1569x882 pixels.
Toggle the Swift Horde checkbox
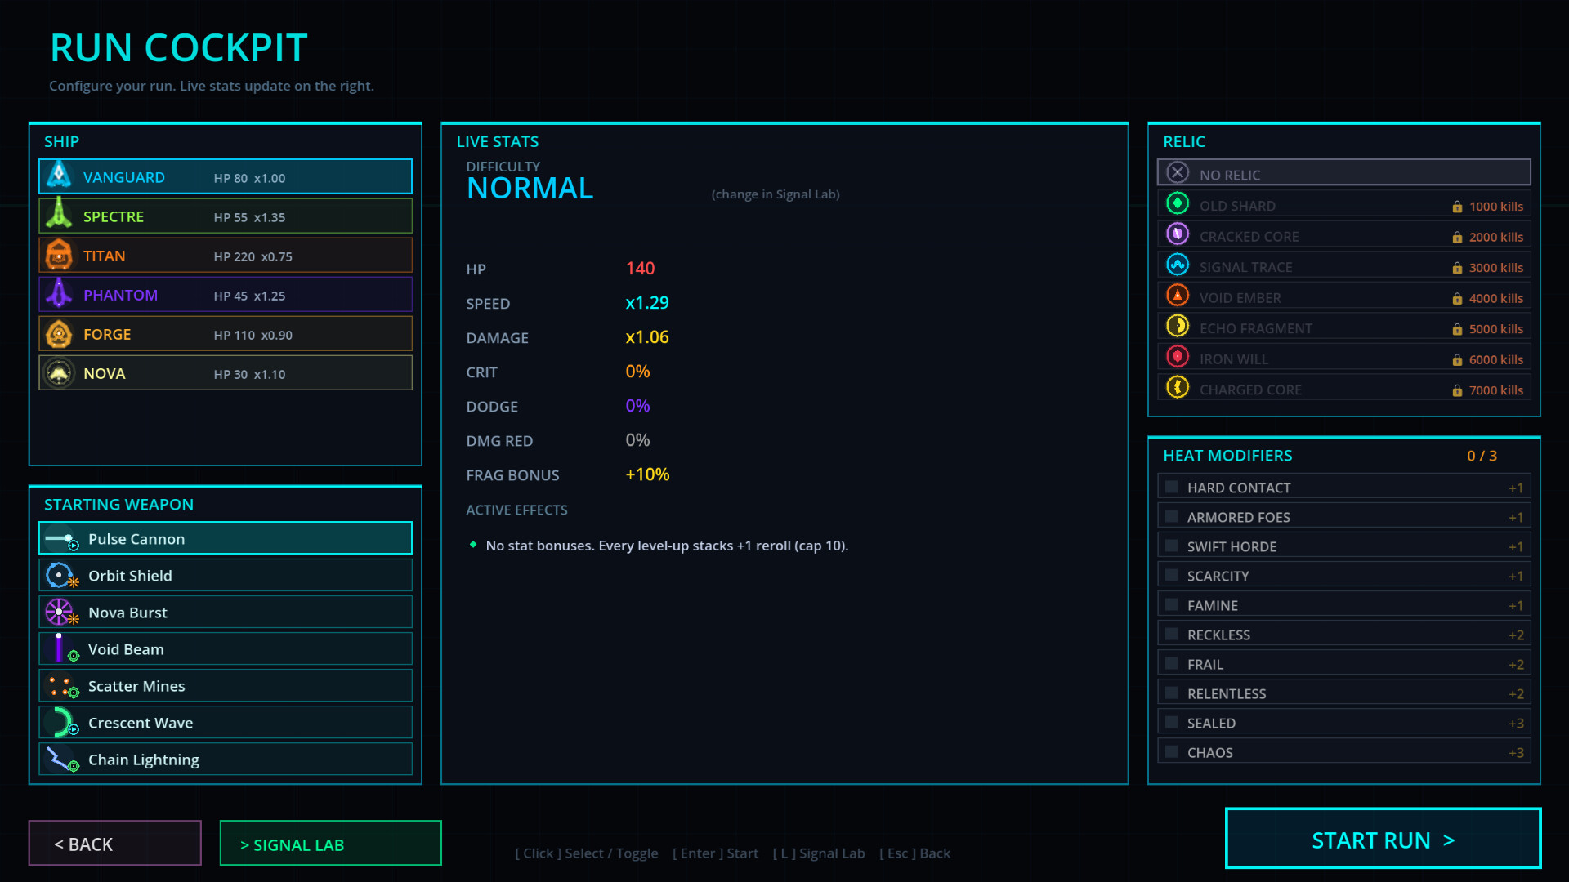click(1172, 546)
